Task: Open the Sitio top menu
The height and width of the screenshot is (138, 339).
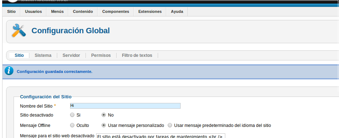Action: (11, 12)
